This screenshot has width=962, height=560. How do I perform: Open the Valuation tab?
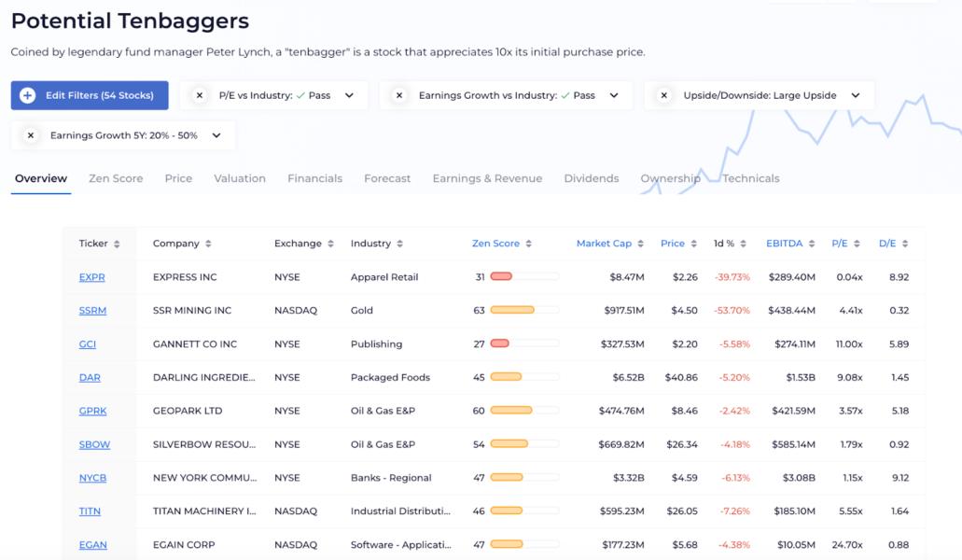click(240, 178)
